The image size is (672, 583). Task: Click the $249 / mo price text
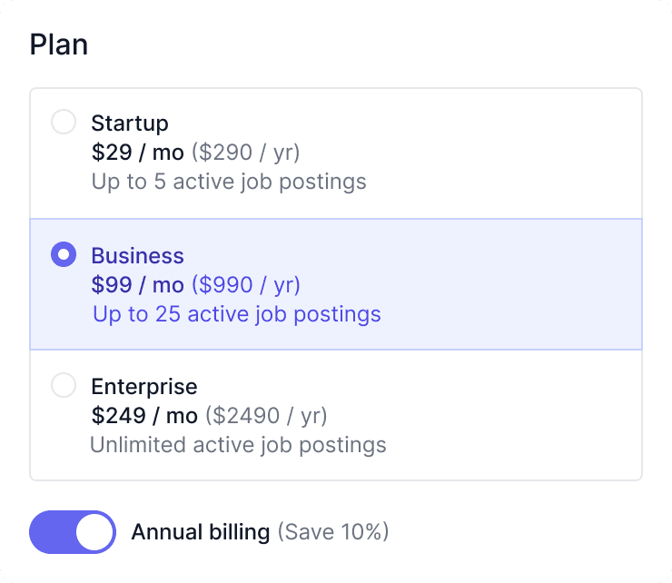(144, 416)
